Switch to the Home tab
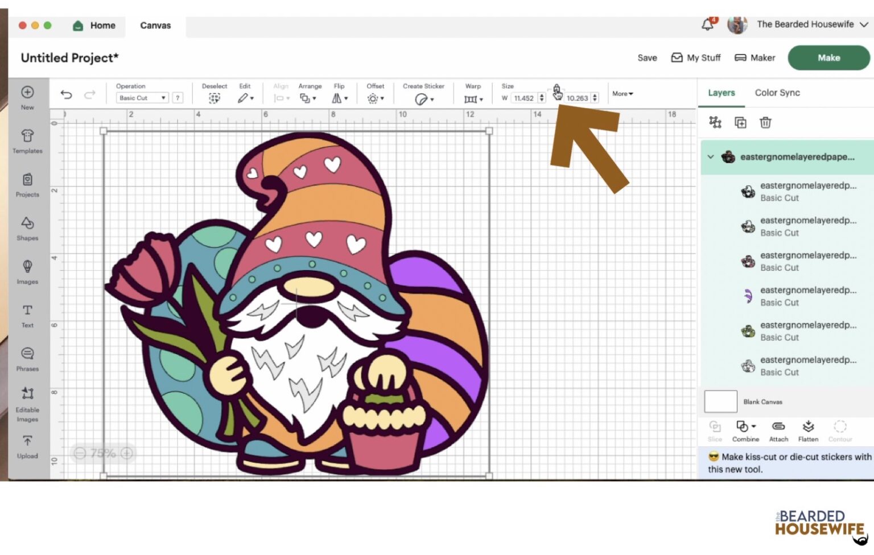 (94, 26)
